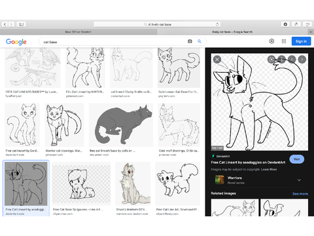
Task: Click the Warriors book cover thumbnail
Action: [220, 180]
